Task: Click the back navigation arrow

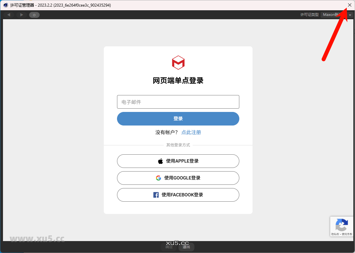Action: click(x=9, y=15)
